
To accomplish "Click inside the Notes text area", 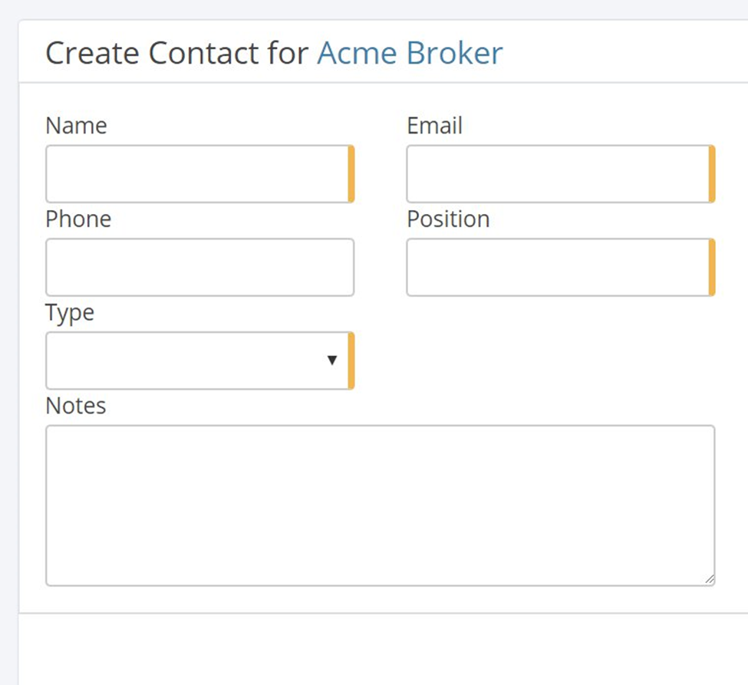I will [x=380, y=506].
